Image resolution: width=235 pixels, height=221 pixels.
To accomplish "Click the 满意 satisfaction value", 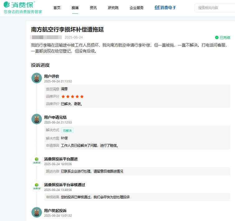I will click(x=64, y=89).
